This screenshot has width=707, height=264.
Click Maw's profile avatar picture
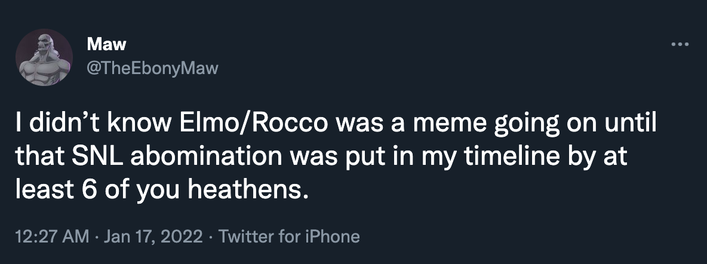coord(44,57)
